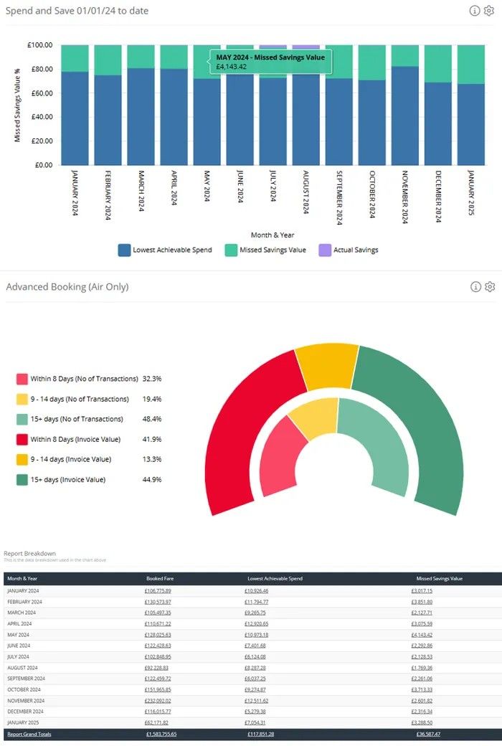Open grand total booked fare £1,583,755.65

[161, 735]
